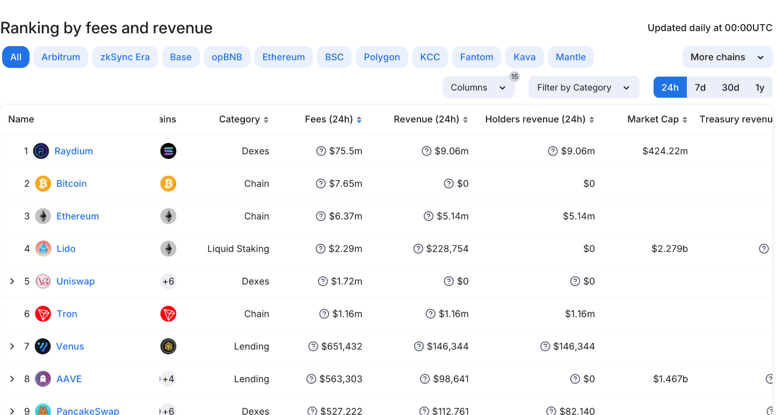Sort by Revenue (24h) column
The image size is (776, 415).
click(431, 119)
